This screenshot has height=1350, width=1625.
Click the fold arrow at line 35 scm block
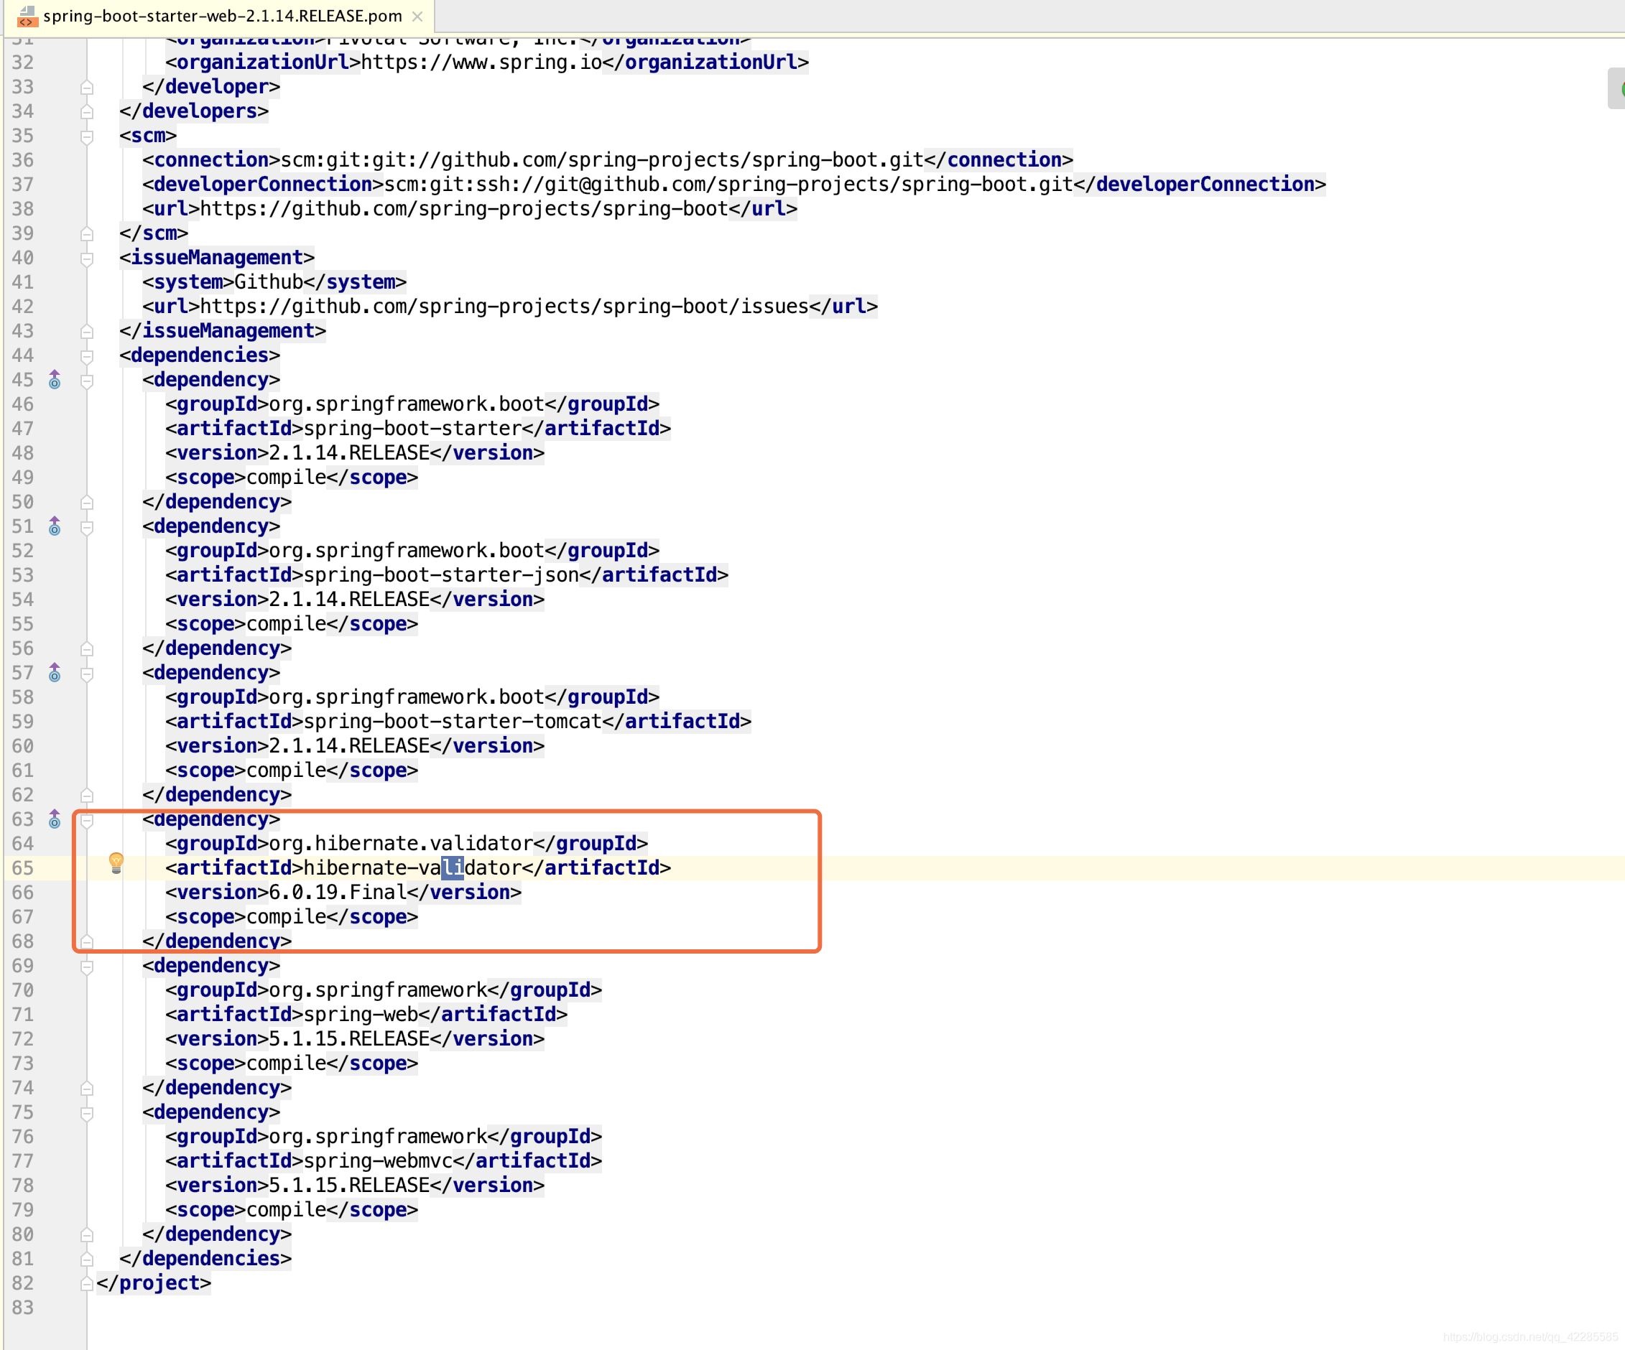point(86,136)
